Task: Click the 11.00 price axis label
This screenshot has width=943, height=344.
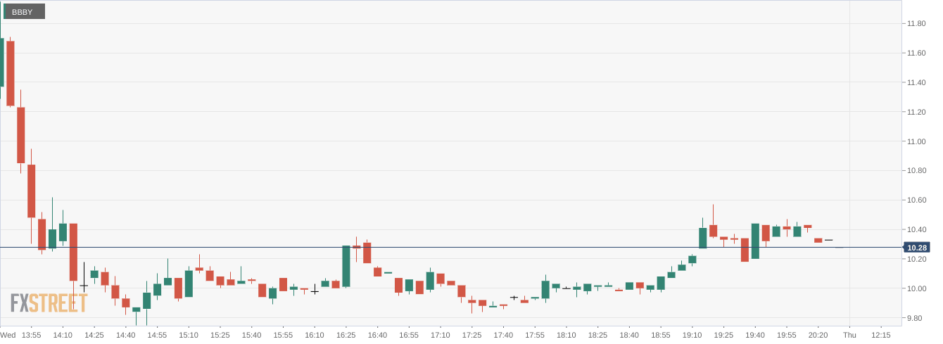Action: point(916,141)
